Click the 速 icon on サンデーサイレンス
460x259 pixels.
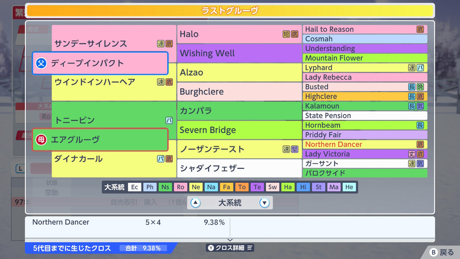pos(160,44)
